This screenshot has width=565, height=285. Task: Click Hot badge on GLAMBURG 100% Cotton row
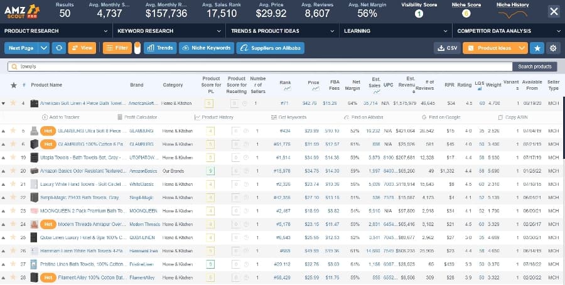point(48,144)
